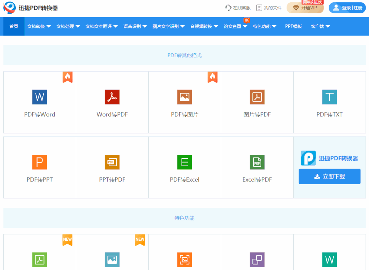Click the purple overlapping squares icon
This screenshot has width=369, height=270.
tap(257, 260)
